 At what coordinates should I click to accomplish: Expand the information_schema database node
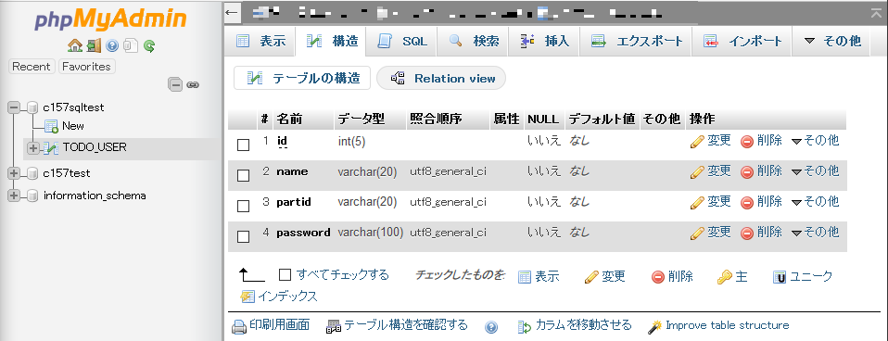14,196
